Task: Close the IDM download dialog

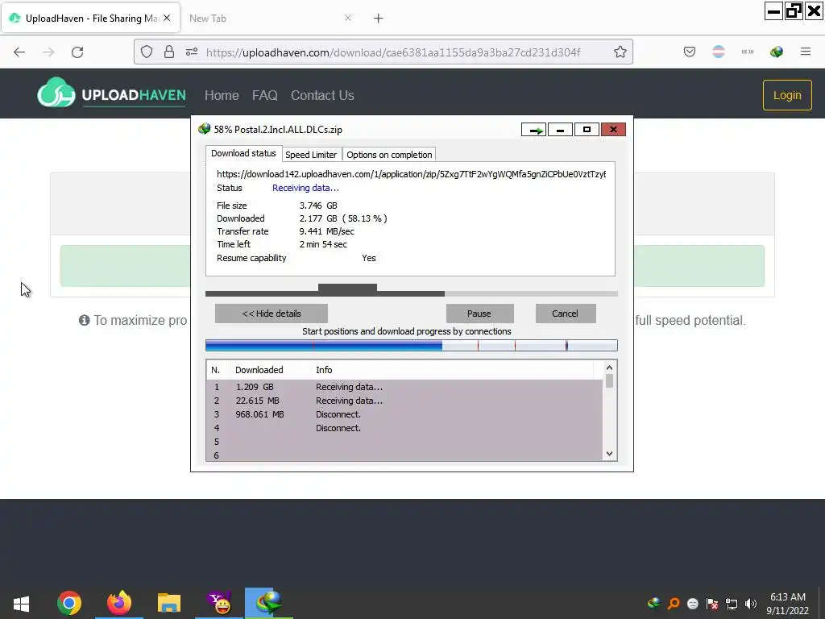Action: click(613, 130)
